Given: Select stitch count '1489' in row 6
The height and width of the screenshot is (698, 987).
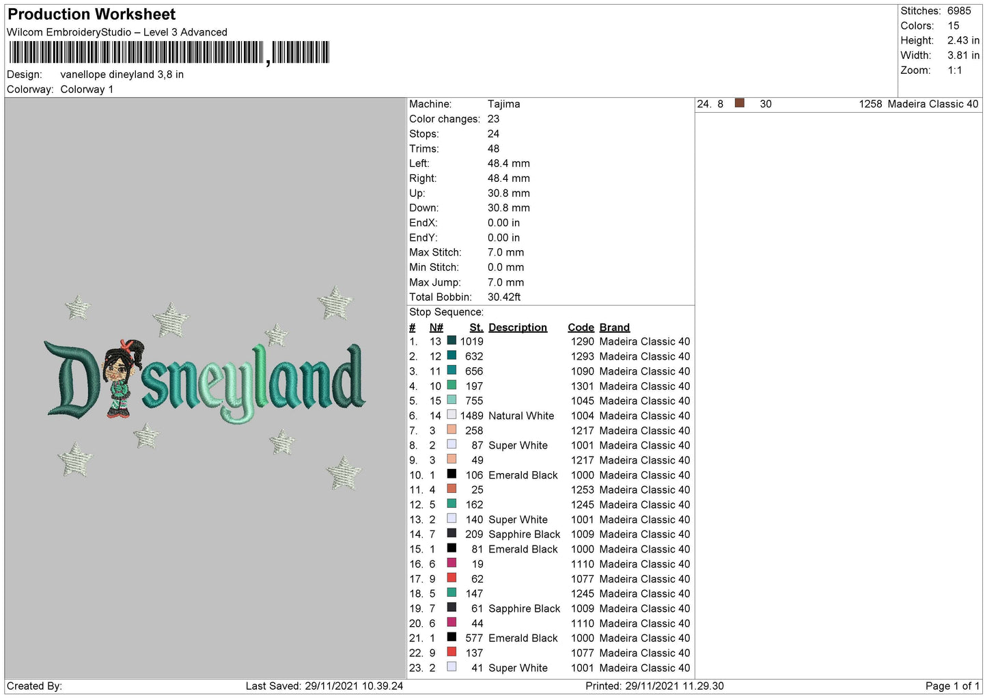Looking at the screenshot, I should pos(471,416).
